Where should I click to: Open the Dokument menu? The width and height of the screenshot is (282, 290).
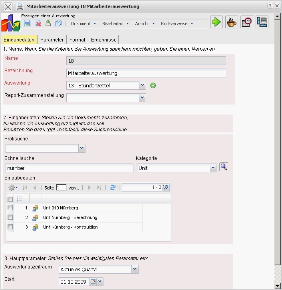[83, 24]
